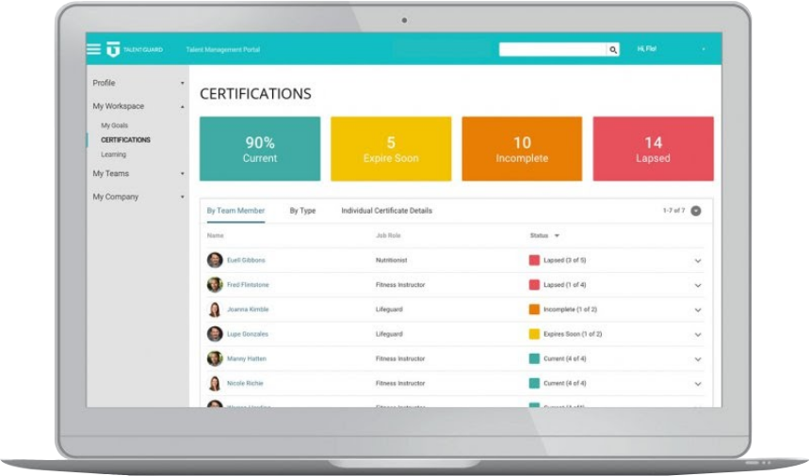810x476 pixels.
Task: Click Fred Flintstone's avatar photo
Action: (215, 285)
